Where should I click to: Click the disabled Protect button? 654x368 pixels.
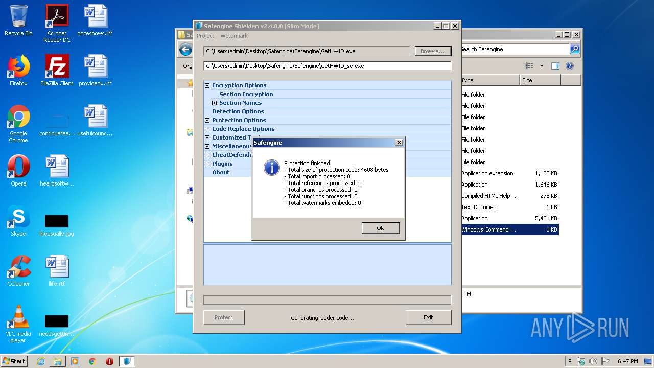tap(223, 317)
